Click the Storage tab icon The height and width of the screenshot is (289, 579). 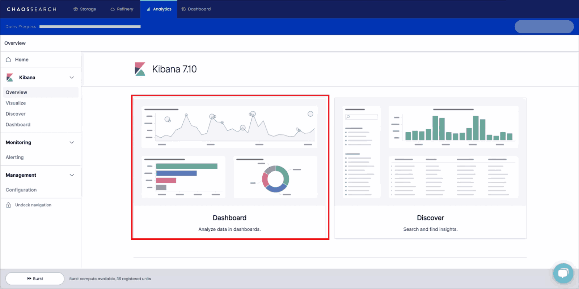(x=76, y=9)
